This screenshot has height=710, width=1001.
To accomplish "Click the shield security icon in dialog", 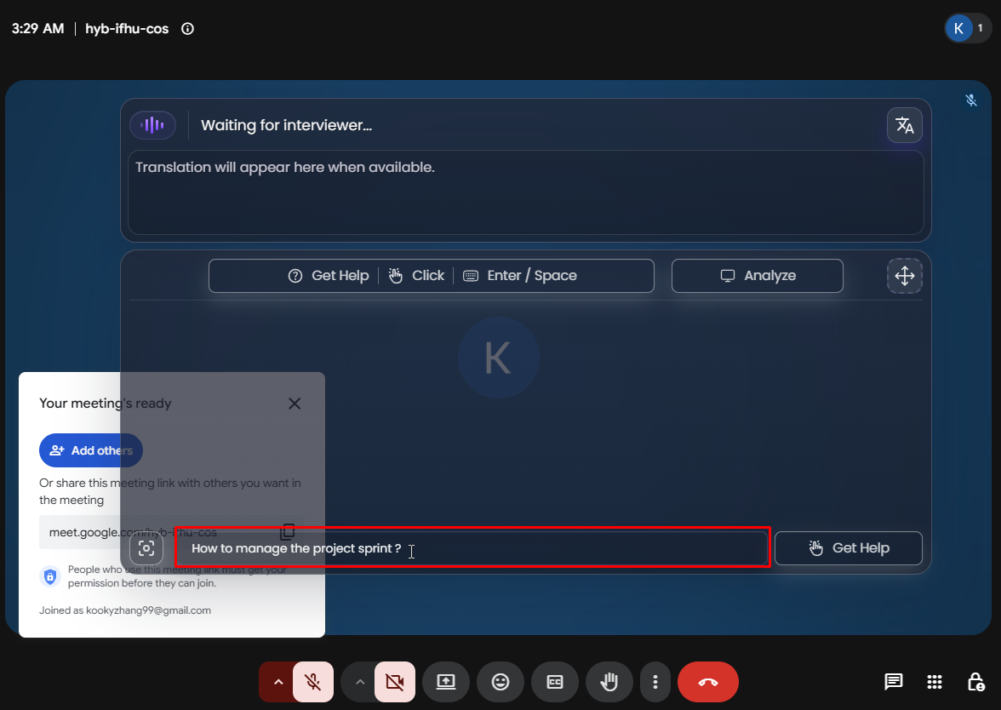I will (x=50, y=576).
